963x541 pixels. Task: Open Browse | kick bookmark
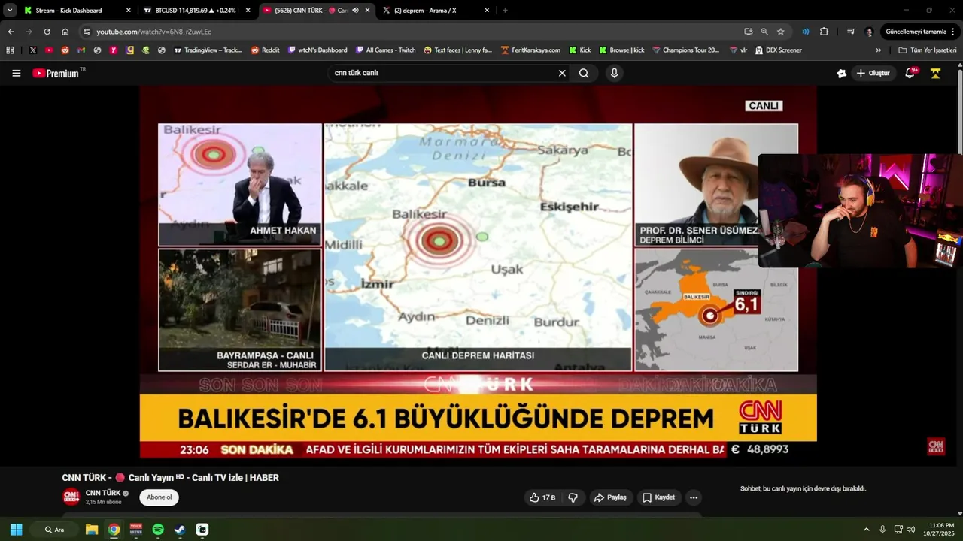621,50
